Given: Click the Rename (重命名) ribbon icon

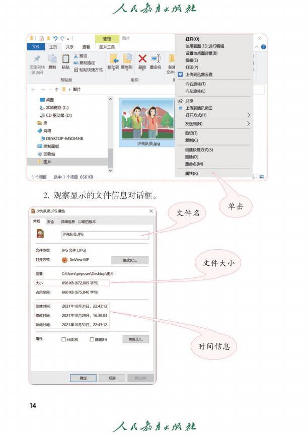Looking at the screenshot, I should tap(156, 58).
